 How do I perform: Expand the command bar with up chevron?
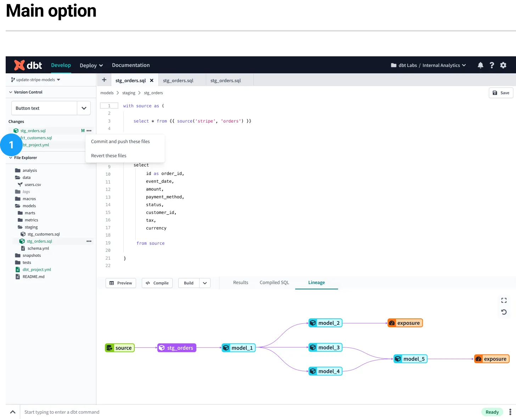tap(13, 412)
